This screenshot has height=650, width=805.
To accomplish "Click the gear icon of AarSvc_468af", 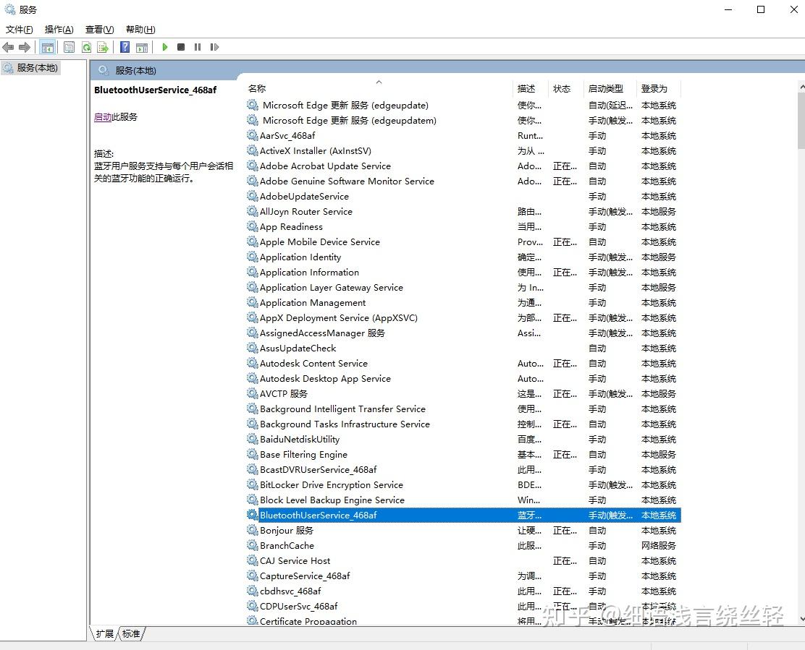I will [252, 135].
